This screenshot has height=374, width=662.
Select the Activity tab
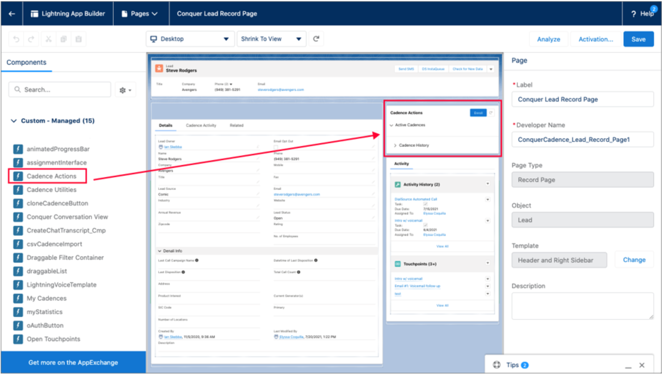pos(402,164)
